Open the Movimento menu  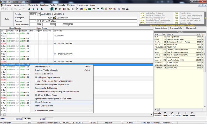[33, 5]
